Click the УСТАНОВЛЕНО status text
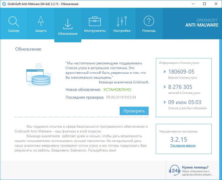Image resolution: width=222 pixels, height=180 pixels. click(117, 90)
